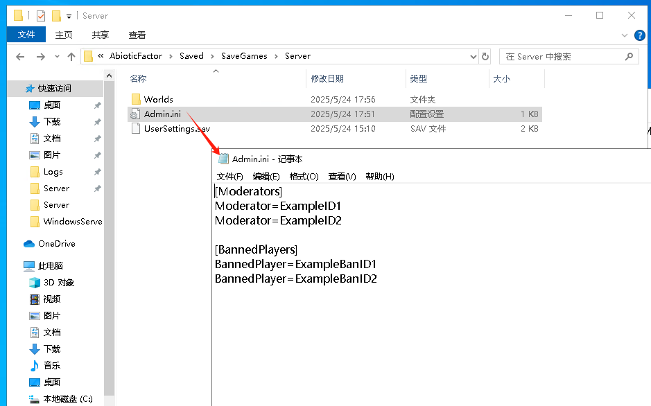The width and height of the screenshot is (651, 406).
Task: Place cursor on [BannedPlayers] line
Action: point(256,249)
